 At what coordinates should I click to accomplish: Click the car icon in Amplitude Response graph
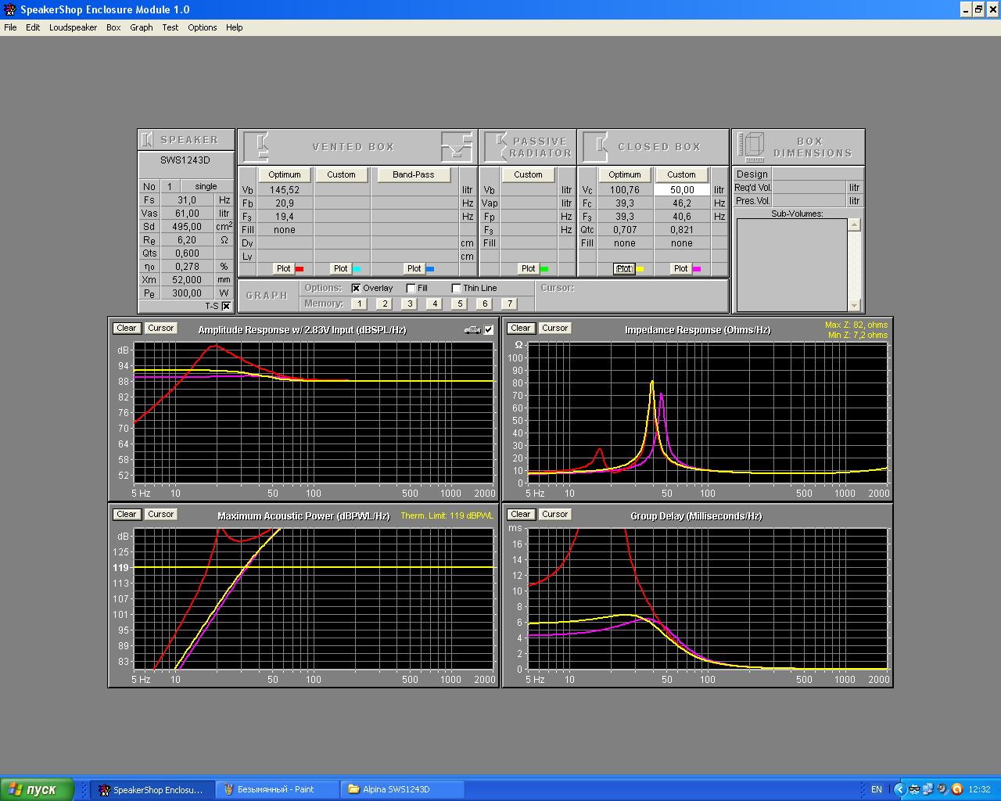(472, 330)
